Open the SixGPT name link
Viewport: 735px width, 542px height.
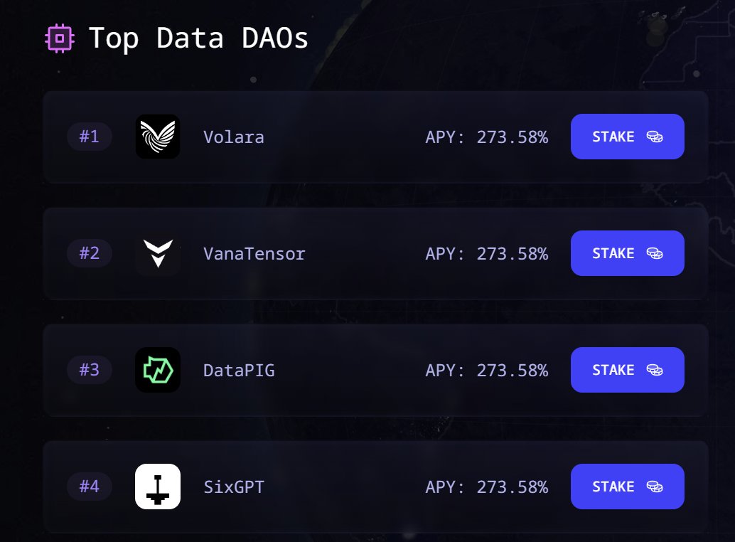tap(233, 487)
